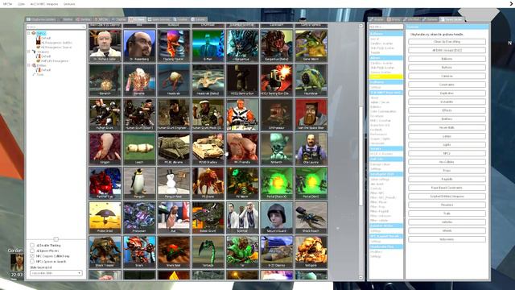This screenshot has width=515, height=290.
Task: Click the Clean Up Everything button
Action: tap(447, 42)
